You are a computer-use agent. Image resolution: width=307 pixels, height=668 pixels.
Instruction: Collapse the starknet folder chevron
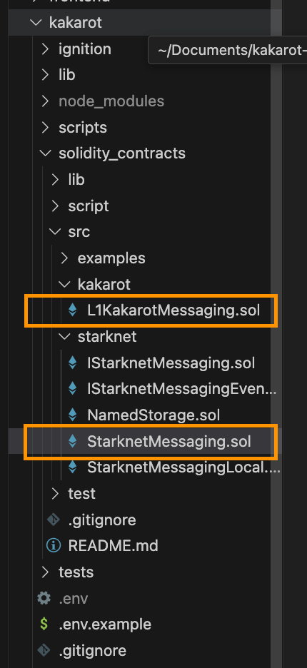tap(64, 337)
